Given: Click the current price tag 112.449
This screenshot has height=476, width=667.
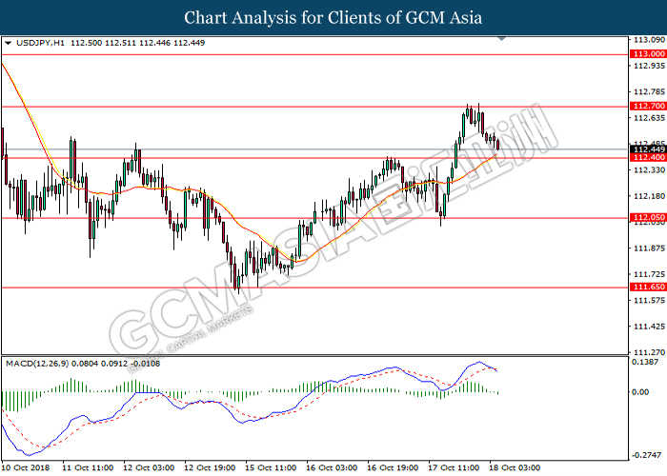Looking at the screenshot, I should (648, 149).
